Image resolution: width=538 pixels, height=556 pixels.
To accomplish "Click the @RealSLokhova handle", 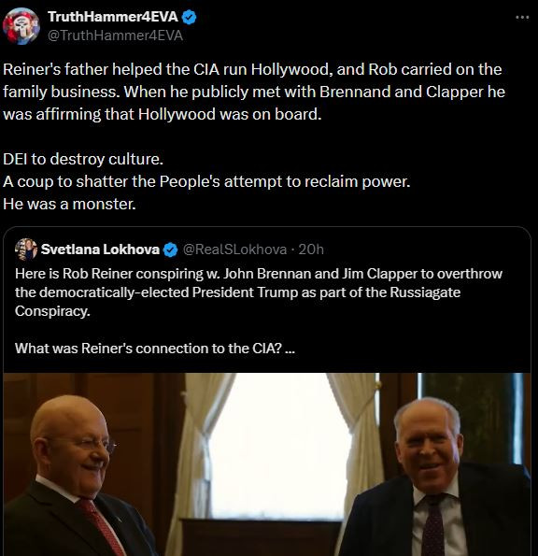I will tap(234, 249).
